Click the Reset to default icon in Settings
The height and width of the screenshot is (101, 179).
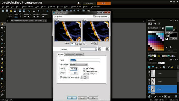[107, 49]
